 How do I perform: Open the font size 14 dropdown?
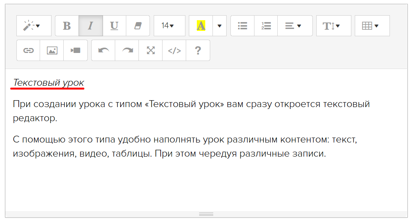point(169,26)
